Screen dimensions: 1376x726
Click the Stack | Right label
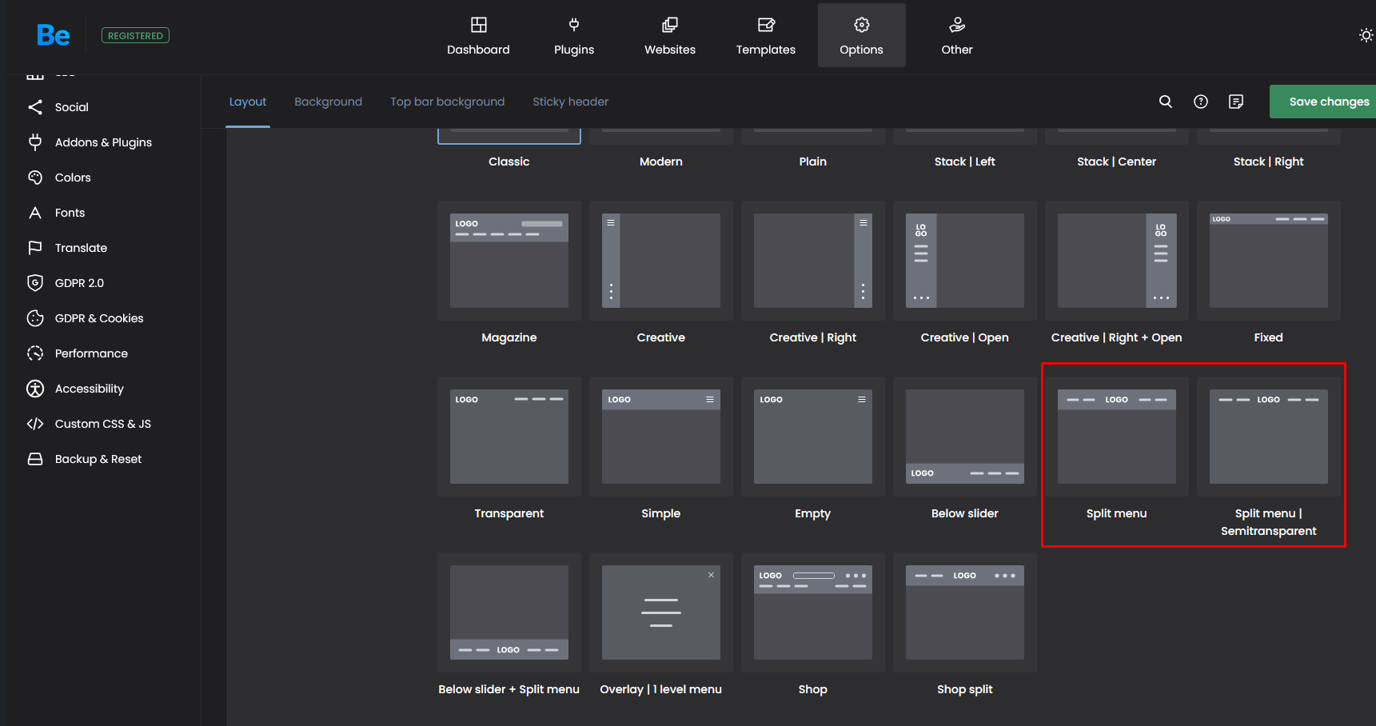pyautogui.click(x=1269, y=162)
